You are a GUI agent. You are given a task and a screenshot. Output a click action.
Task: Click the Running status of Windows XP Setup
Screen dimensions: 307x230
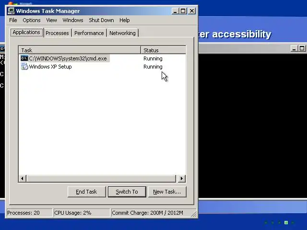pyautogui.click(x=153, y=67)
